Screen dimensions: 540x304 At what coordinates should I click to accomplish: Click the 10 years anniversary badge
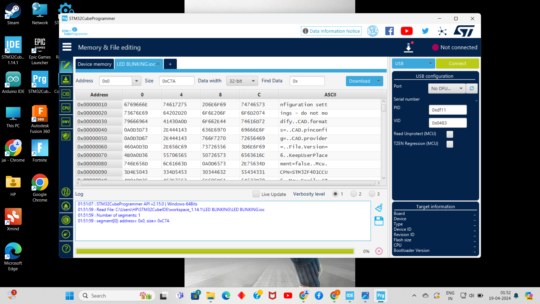[373, 31]
